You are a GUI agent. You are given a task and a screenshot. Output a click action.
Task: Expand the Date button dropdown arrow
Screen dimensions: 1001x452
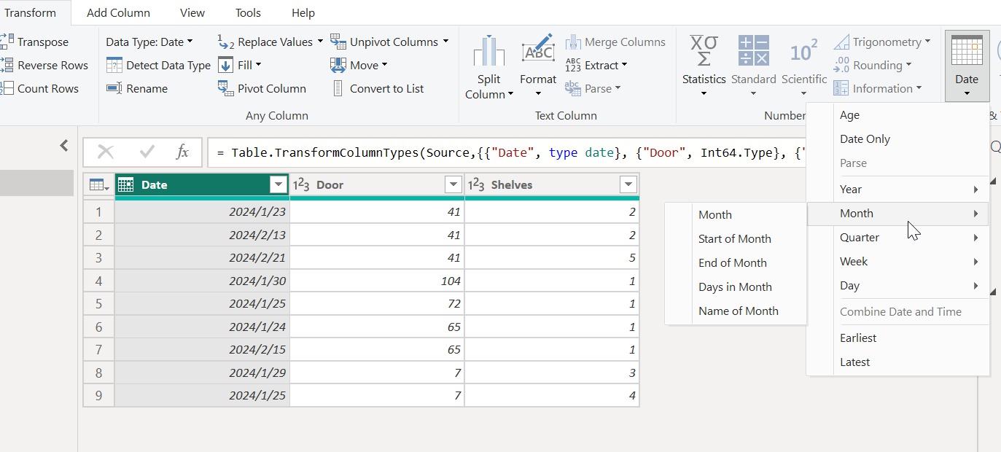coord(967,93)
